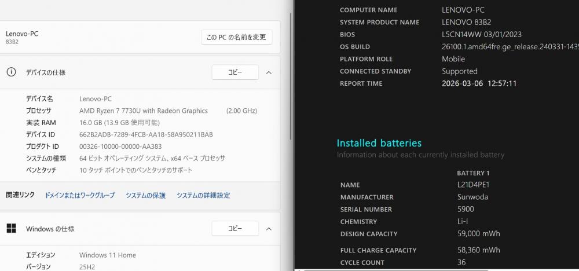This screenshot has width=579, height=271.
Task: Select the device ID value 662B2ADB-7289-4FCB
Action: pyautogui.click(x=146, y=135)
